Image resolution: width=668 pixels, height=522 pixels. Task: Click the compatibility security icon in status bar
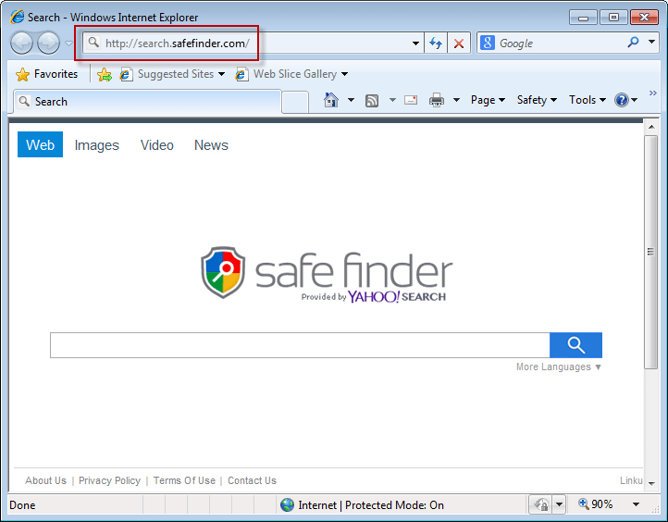[540, 505]
